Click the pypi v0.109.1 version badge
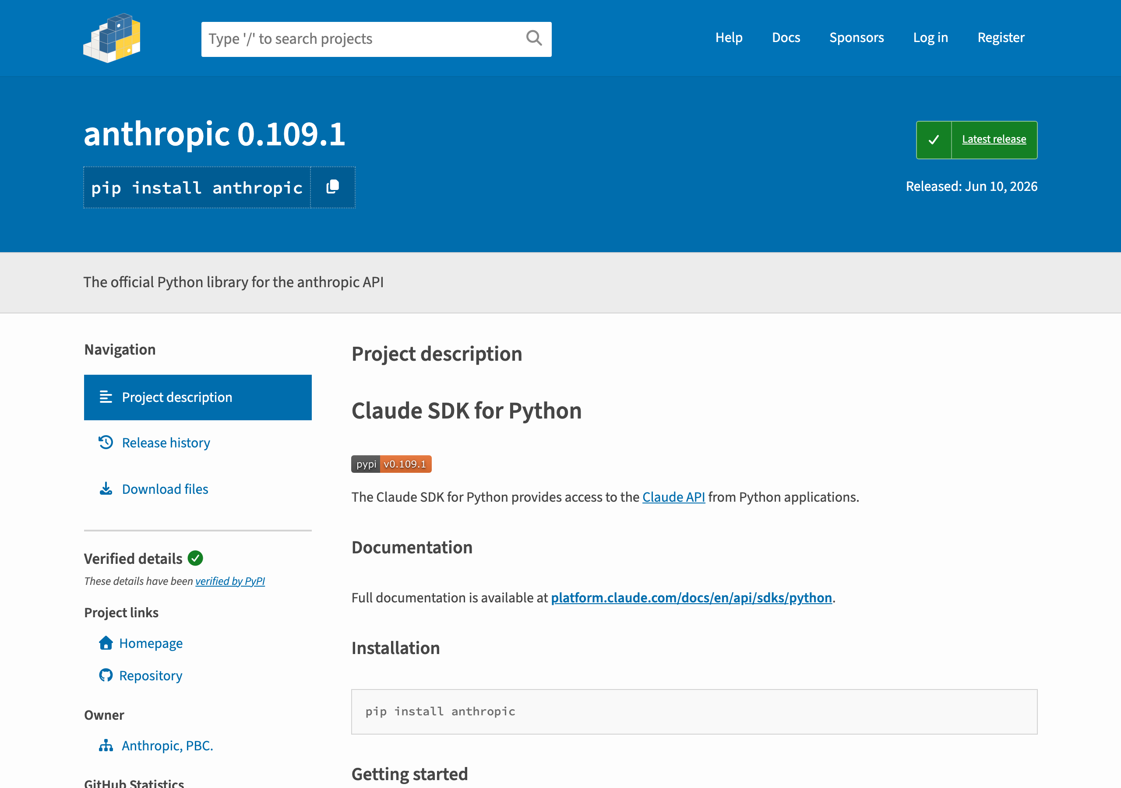1121x788 pixels. tap(391, 464)
